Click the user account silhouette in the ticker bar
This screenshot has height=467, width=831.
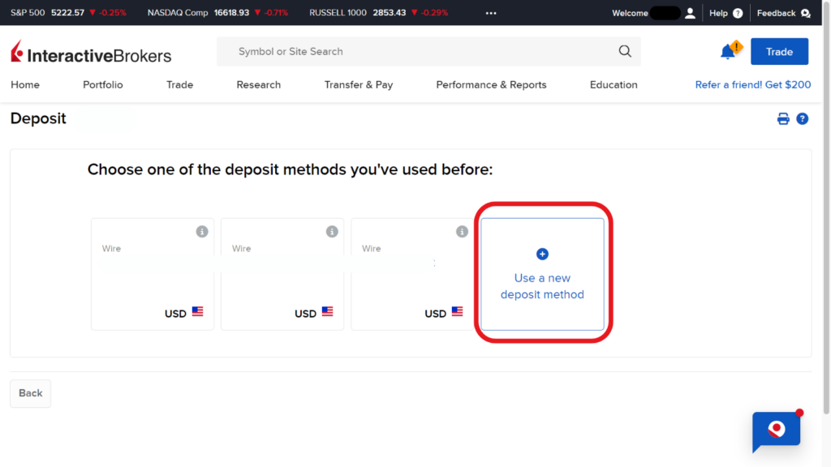tap(691, 12)
